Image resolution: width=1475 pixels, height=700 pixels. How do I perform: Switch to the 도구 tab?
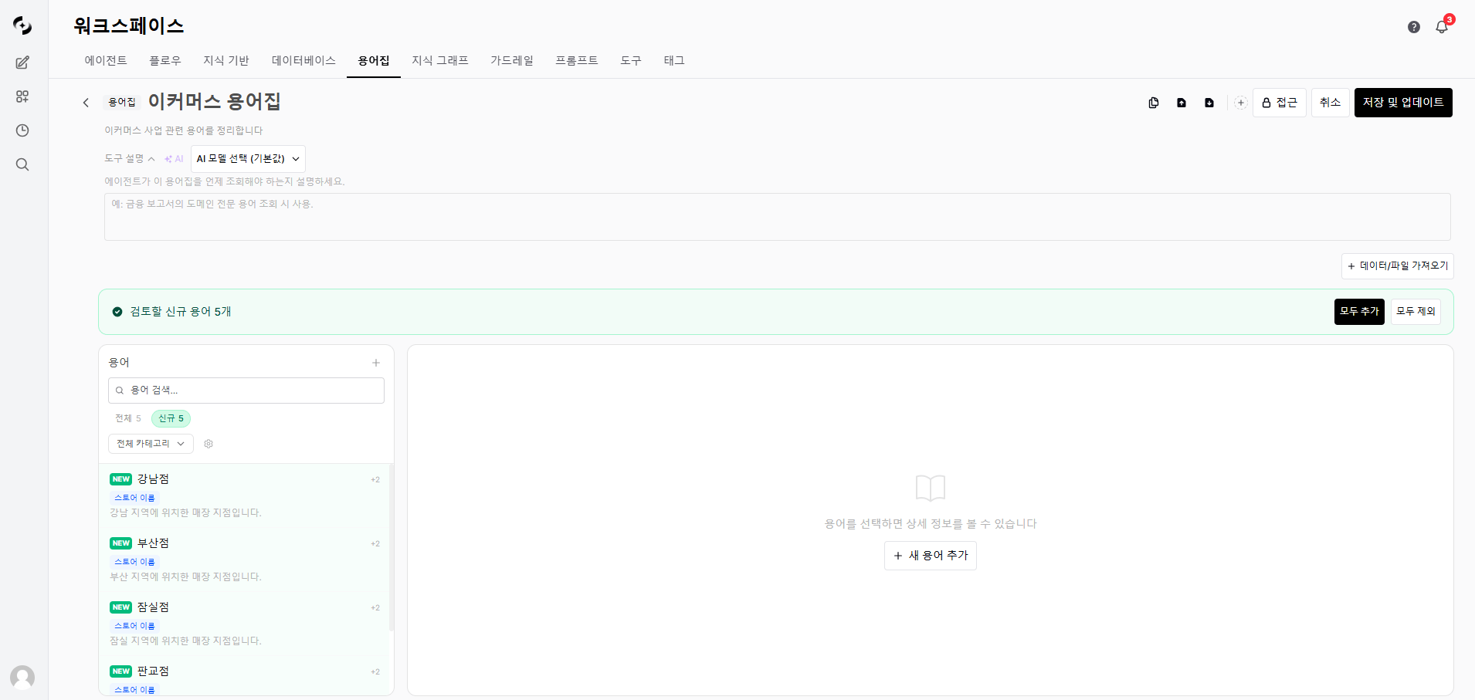pos(631,60)
